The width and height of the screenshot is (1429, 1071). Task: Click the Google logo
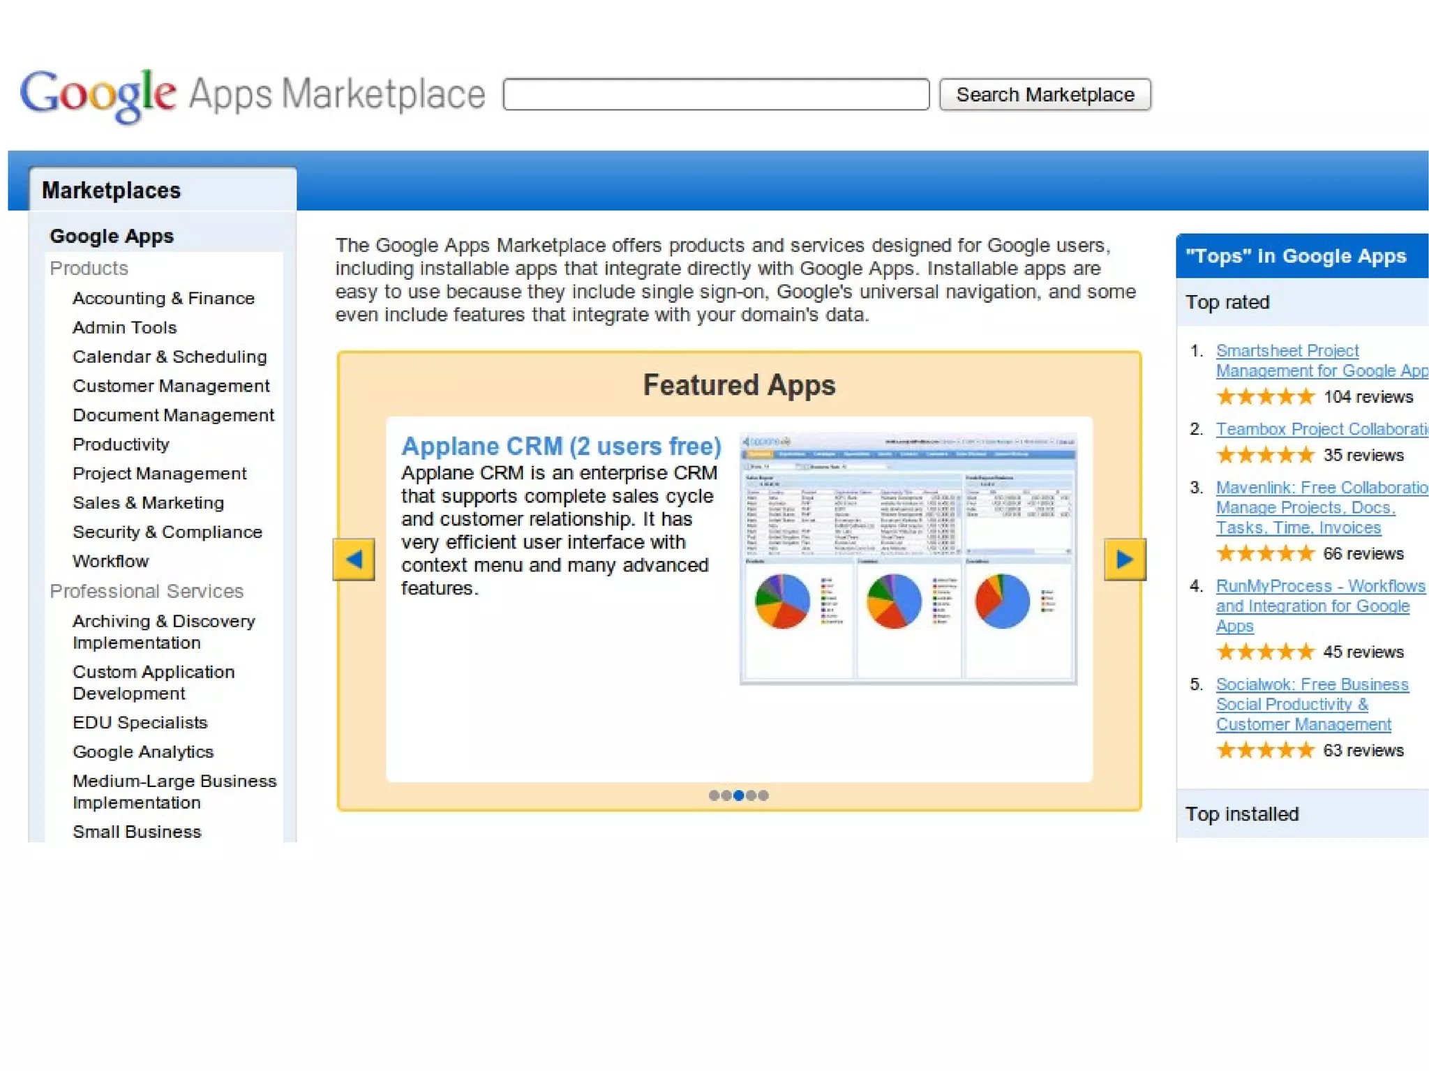click(98, 95)
